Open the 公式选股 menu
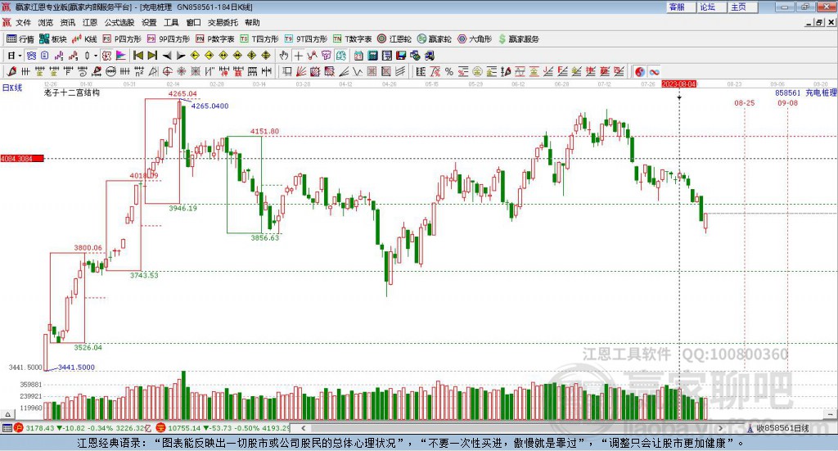The height and width of the screenshot is (451, 838). (119, 22)
